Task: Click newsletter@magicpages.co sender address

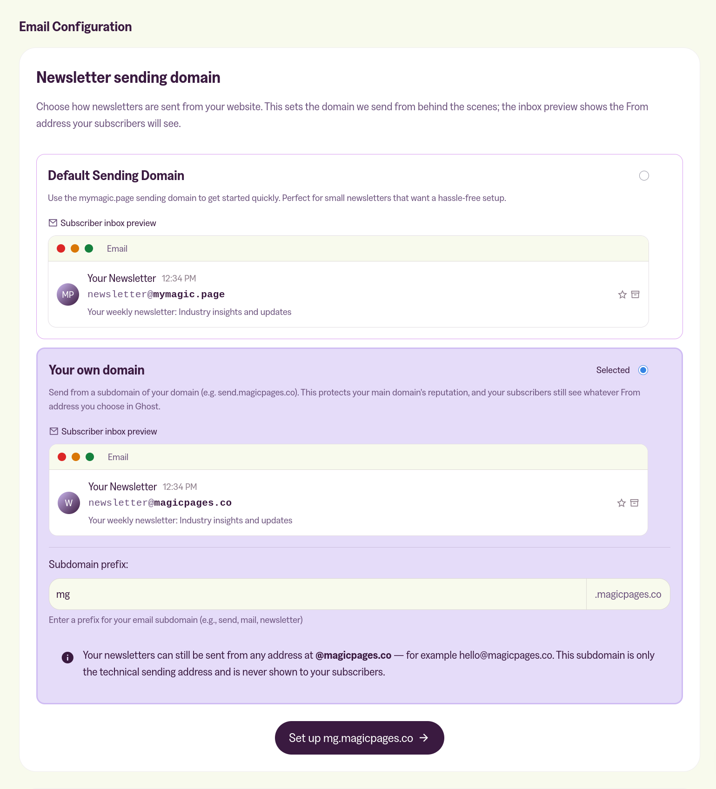Action: (x=160, y=503)
